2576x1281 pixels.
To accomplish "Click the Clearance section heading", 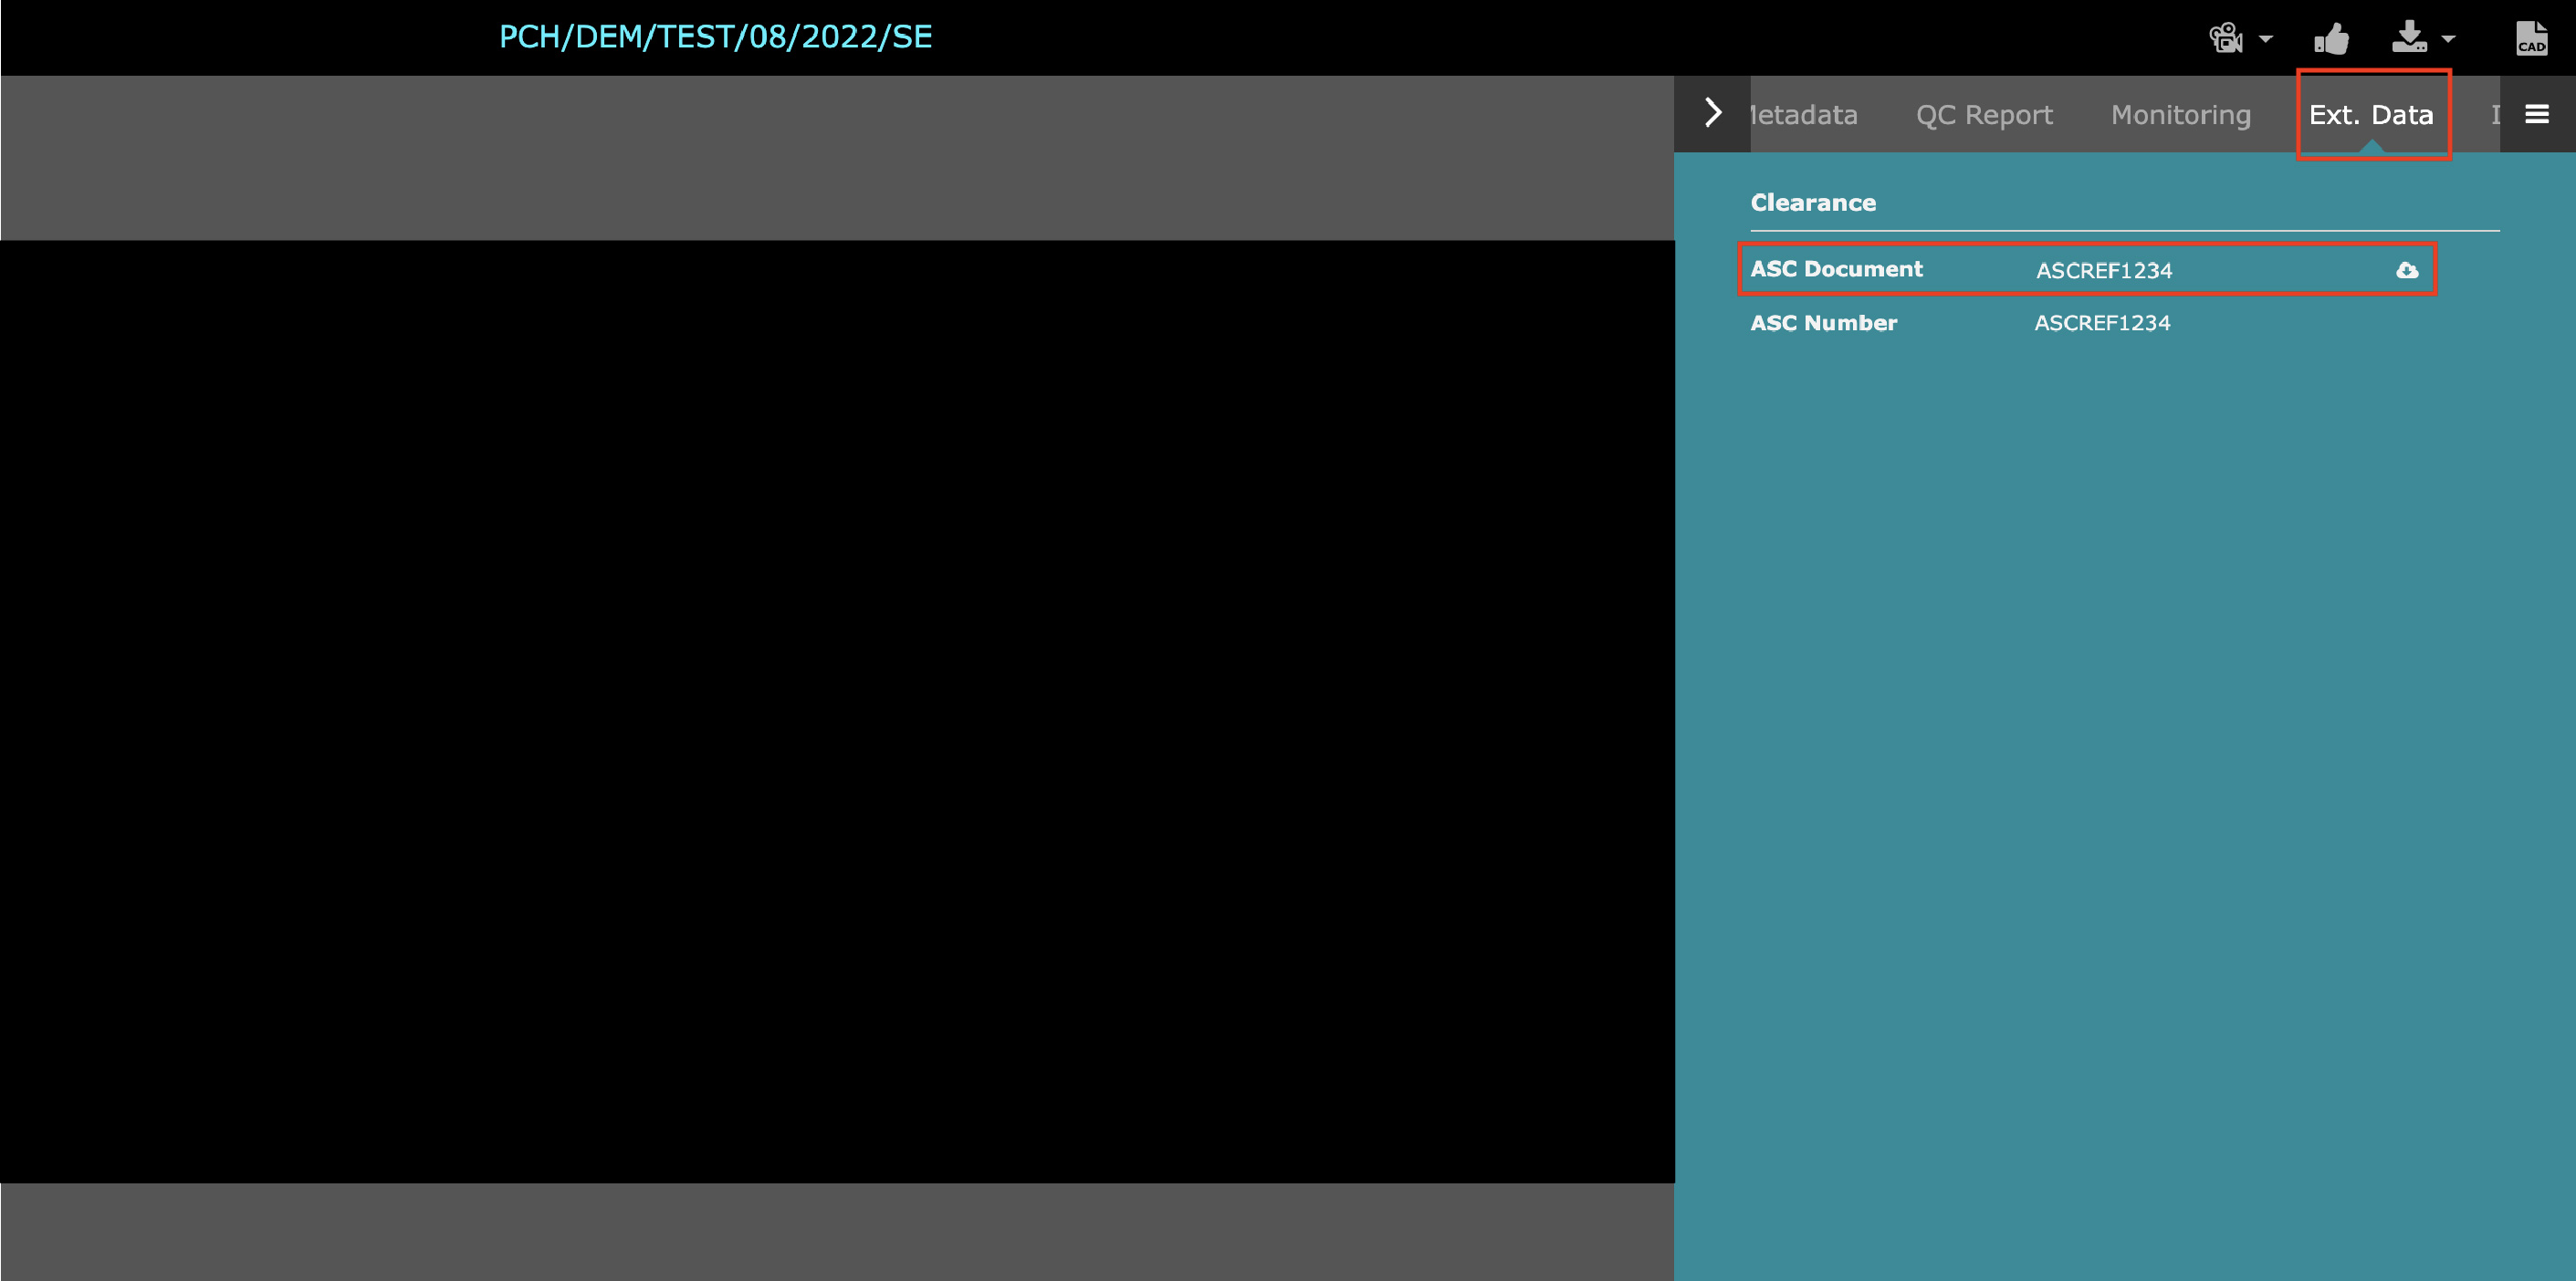I will pyautogui.click(x=1812, y=203).
